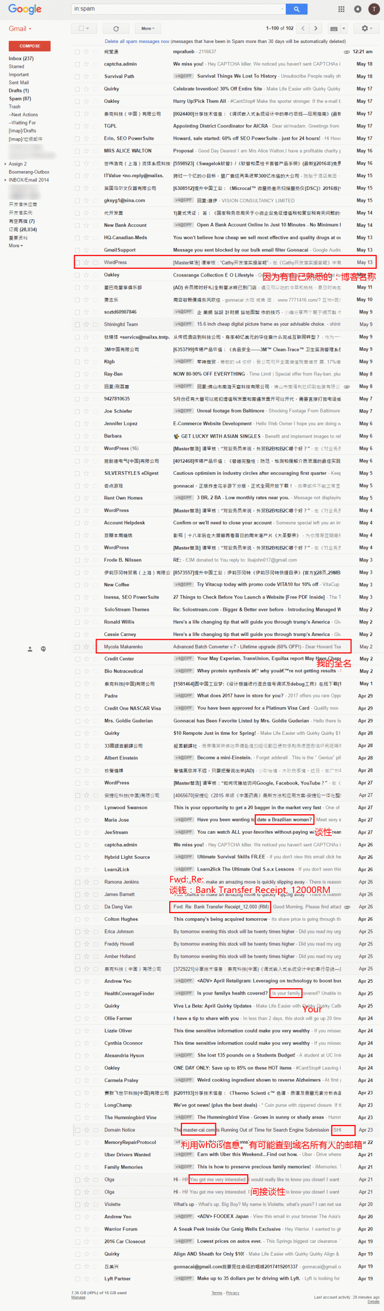The width and height of the screenshot is (384, 1311).
Task: Click the refresh mail button
Action: pyautogui.click(x=116, y=29)
